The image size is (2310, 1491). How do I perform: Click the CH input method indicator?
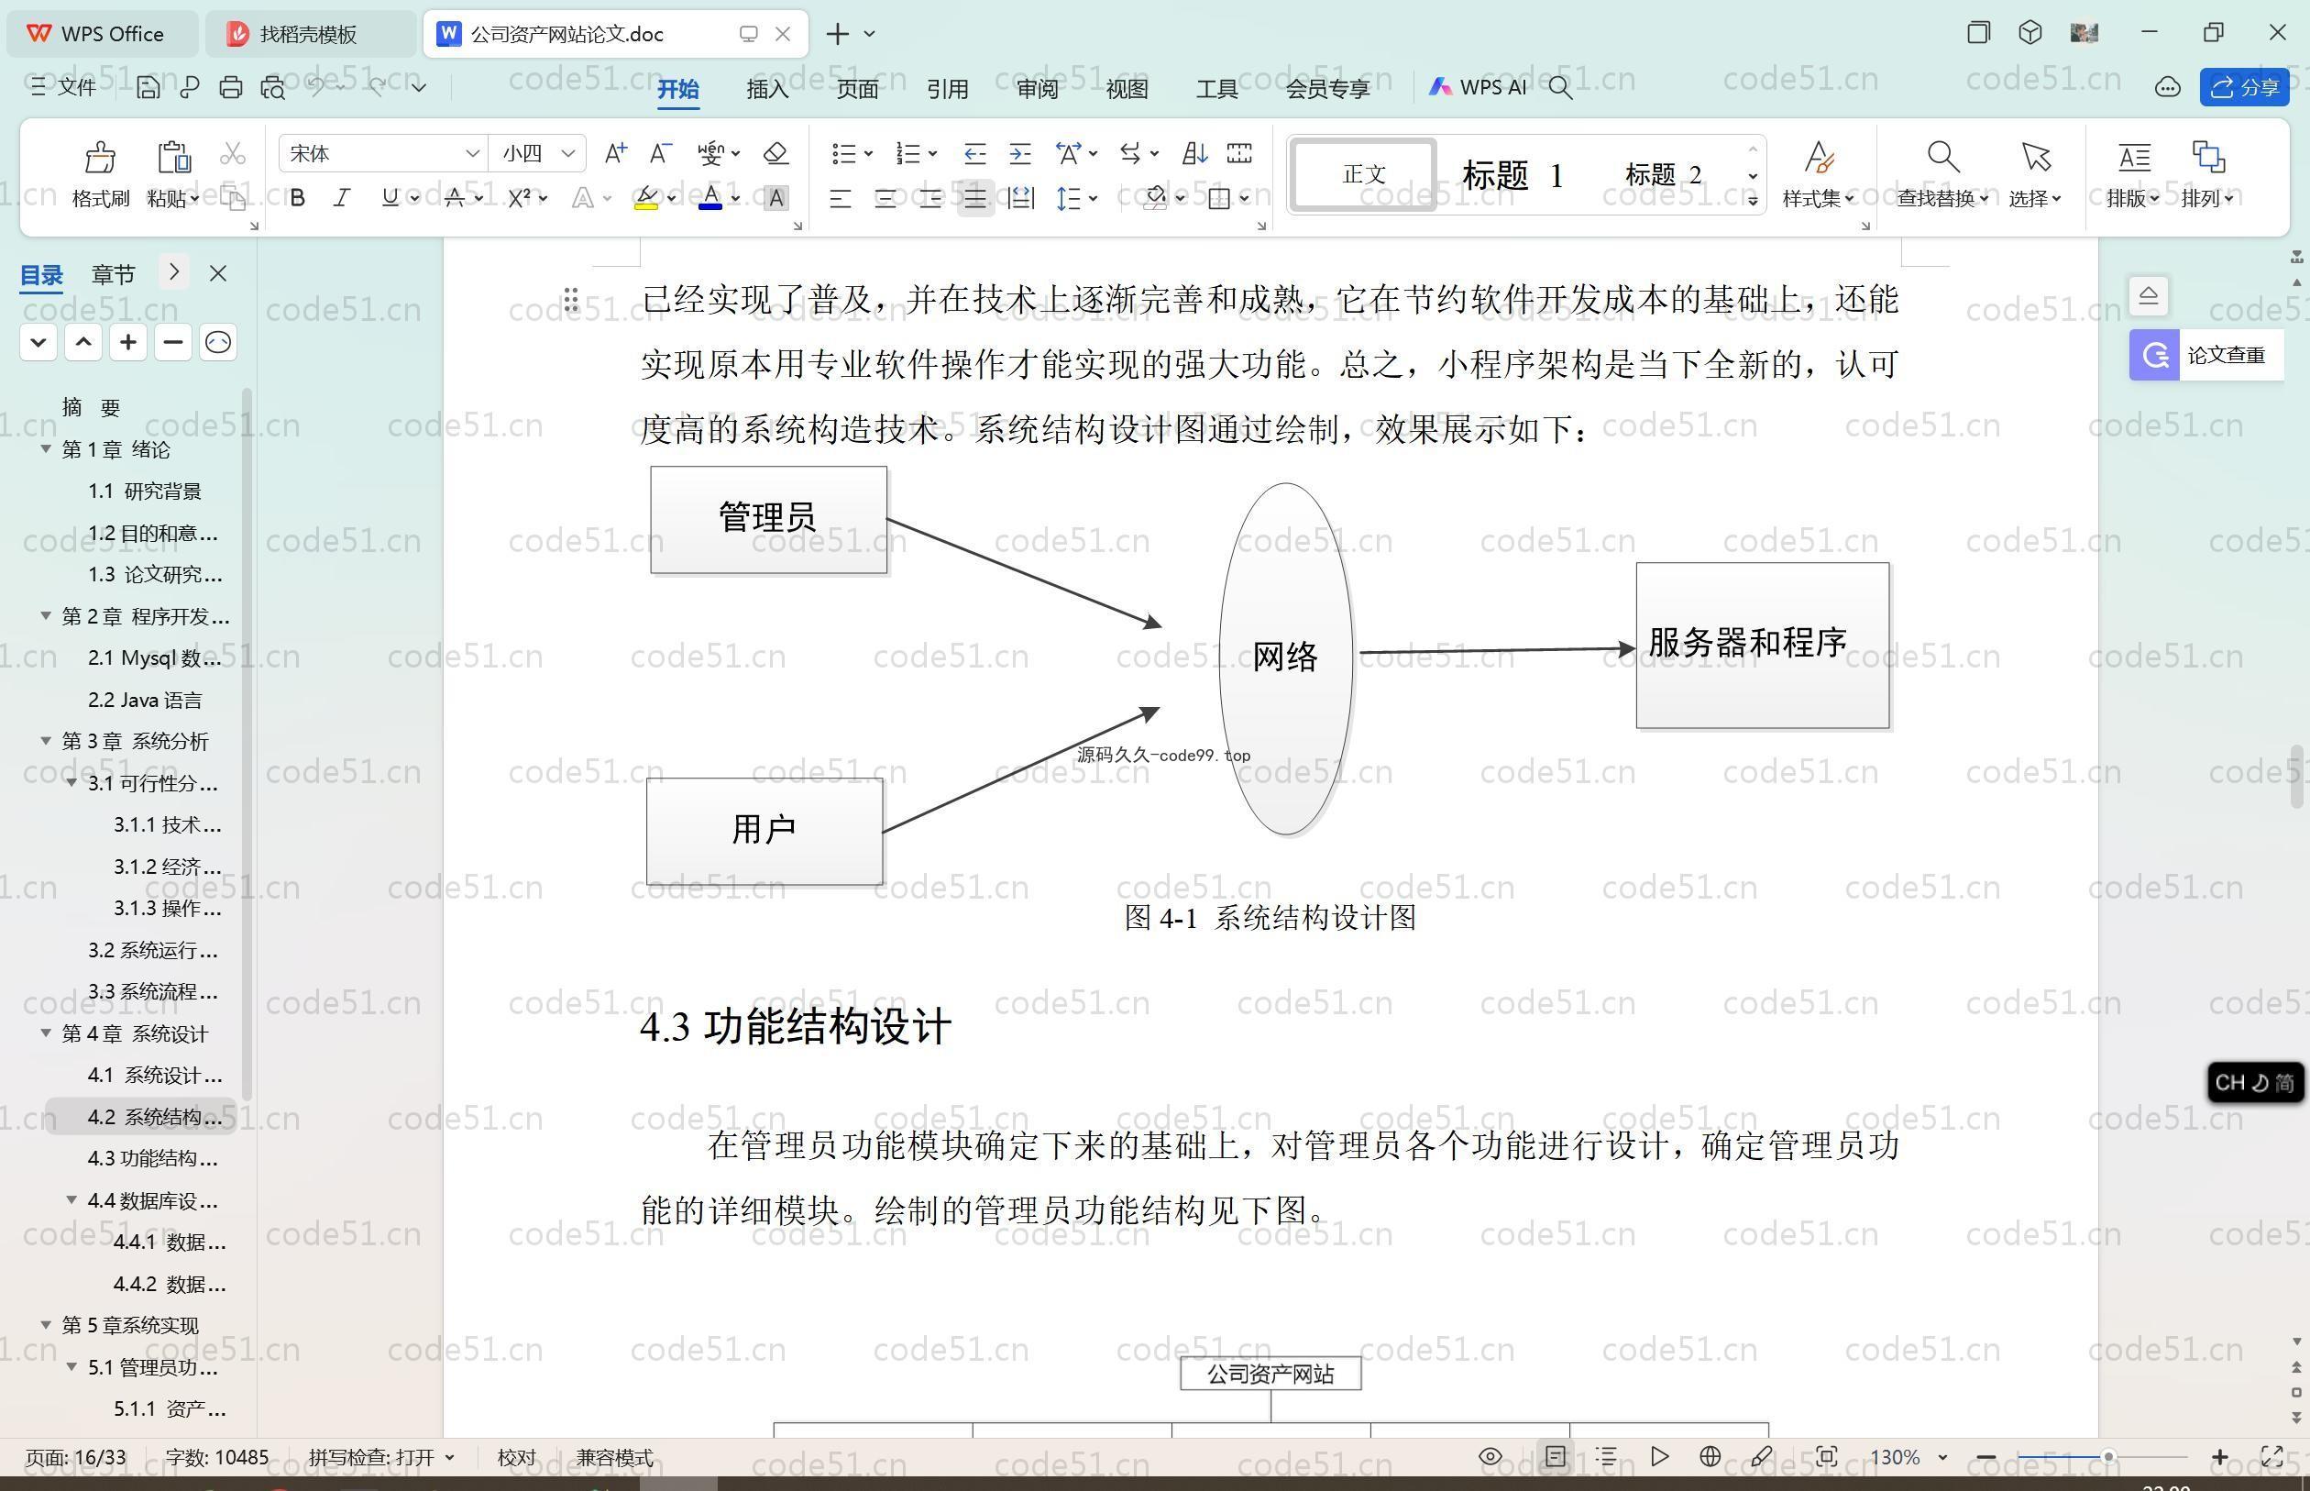click(x=2254, y=1082)
